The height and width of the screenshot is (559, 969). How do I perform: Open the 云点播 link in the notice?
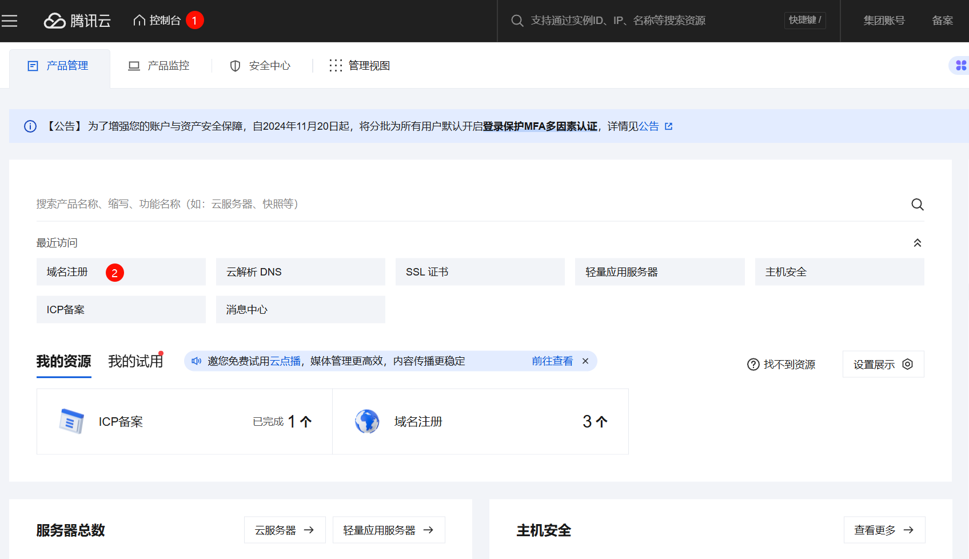[285, 361]
